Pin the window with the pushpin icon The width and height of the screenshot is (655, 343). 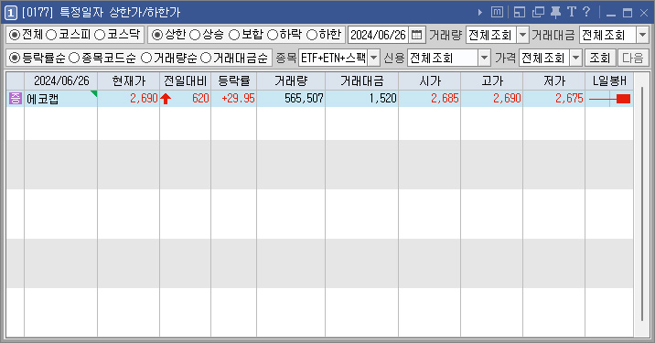pyautogui.click(x=555, y=13)
